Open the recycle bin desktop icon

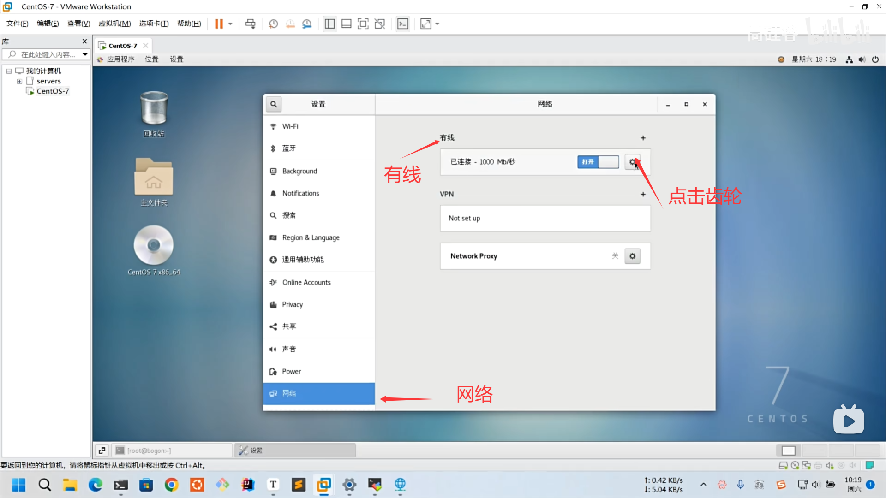pos(154,108)
